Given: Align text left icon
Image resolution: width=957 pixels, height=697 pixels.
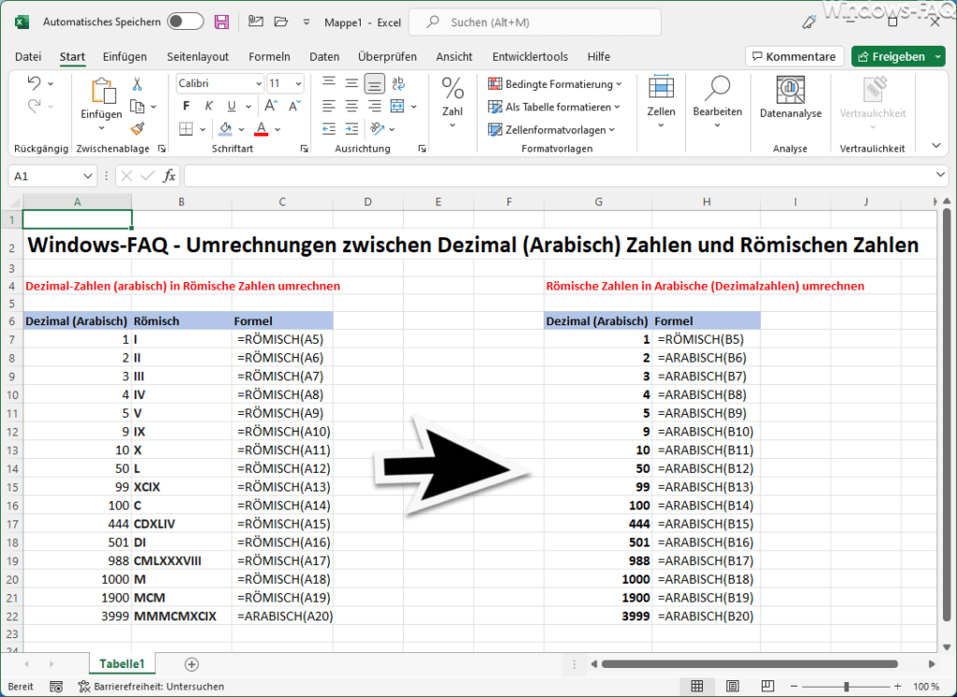Looking at the screenshot, I should (x=329, y=107).
